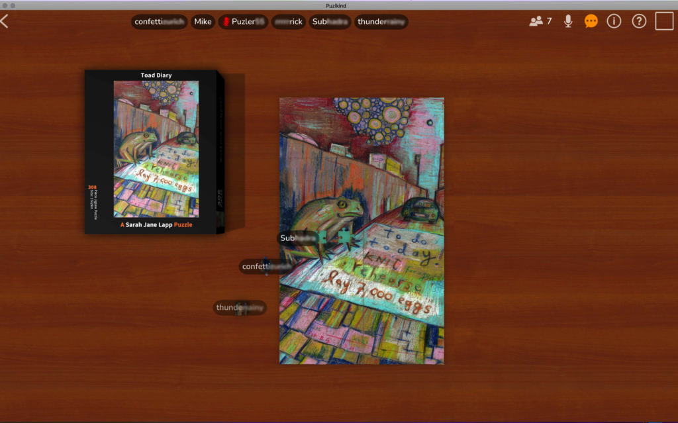Viewport: 678px width, 423px height.
Task: Click the teal puzzle piece by the toad
Action: (344, 237)
